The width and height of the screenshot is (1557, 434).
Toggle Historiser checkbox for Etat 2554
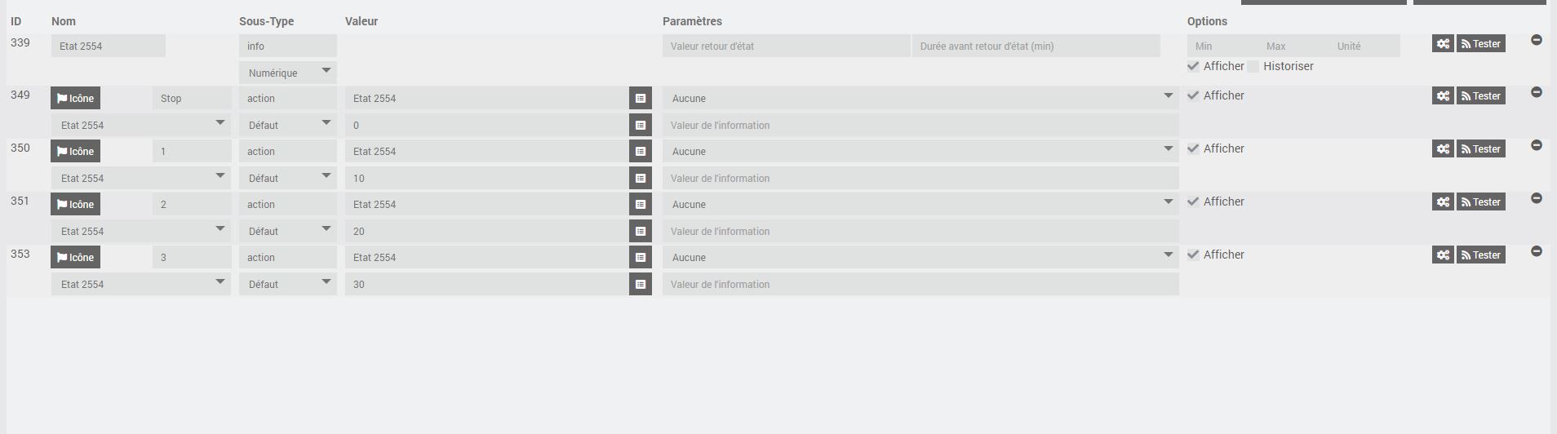point(1253,67)
